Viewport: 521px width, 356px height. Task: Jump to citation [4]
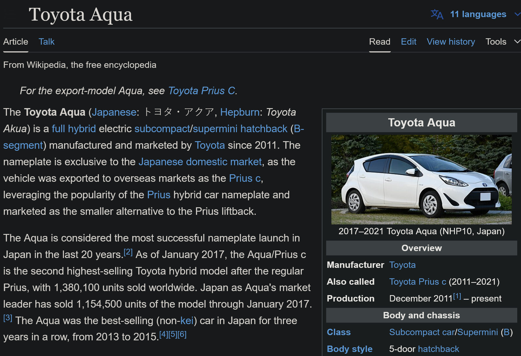(164, 335)
